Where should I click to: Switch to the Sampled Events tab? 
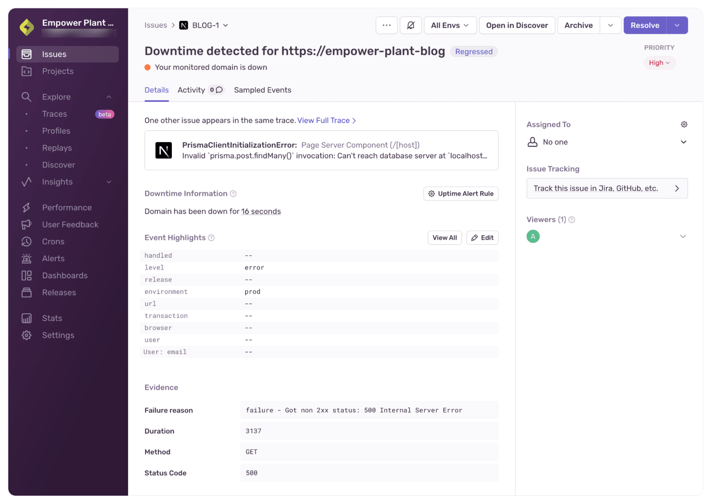(262, 90)
